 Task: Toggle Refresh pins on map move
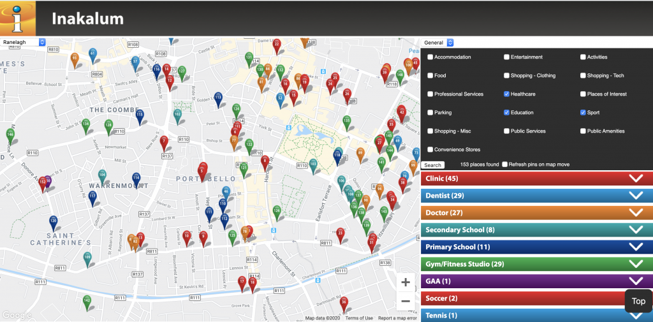pos(505,164)
